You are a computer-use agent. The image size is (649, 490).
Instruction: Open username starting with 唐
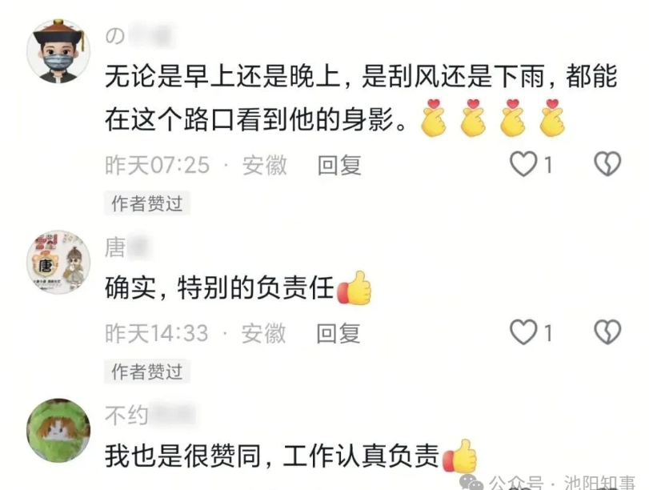pos(126,247)
